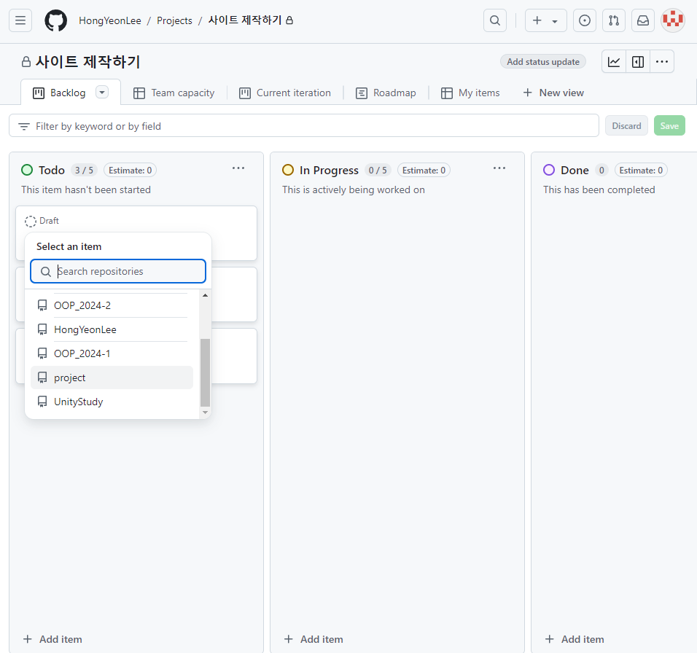Add item to Todo column
The image size is (697, 653).
(52, 638)
